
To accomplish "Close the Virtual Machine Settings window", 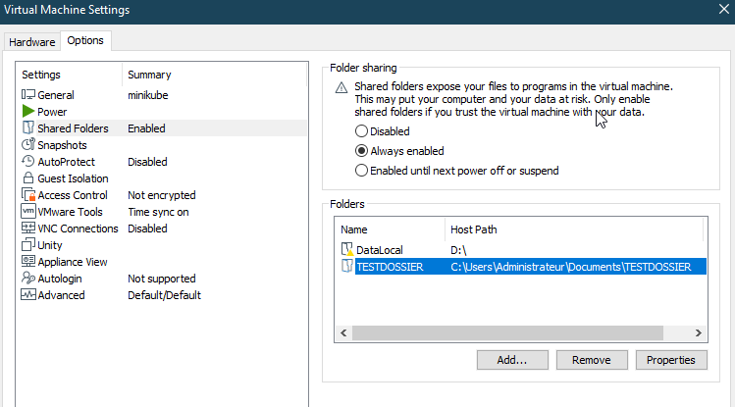I will (724, 9).
